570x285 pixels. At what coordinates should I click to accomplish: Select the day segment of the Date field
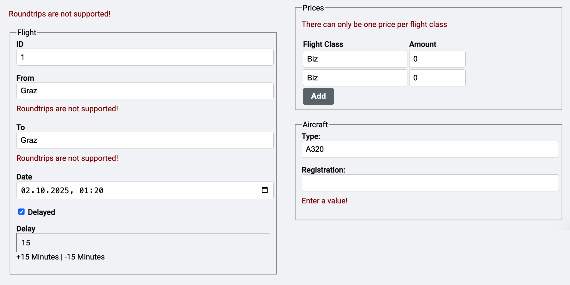(25, 190)
